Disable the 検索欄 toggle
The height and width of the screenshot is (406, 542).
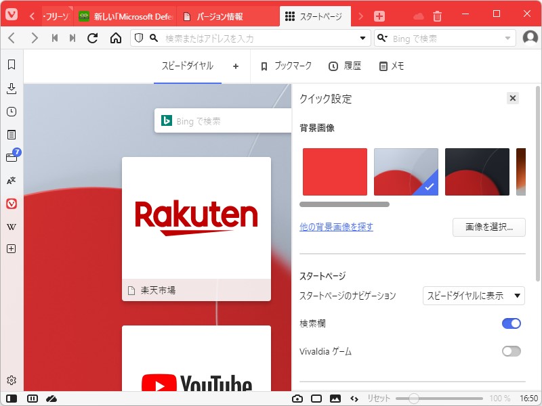(x=512, y=323)
